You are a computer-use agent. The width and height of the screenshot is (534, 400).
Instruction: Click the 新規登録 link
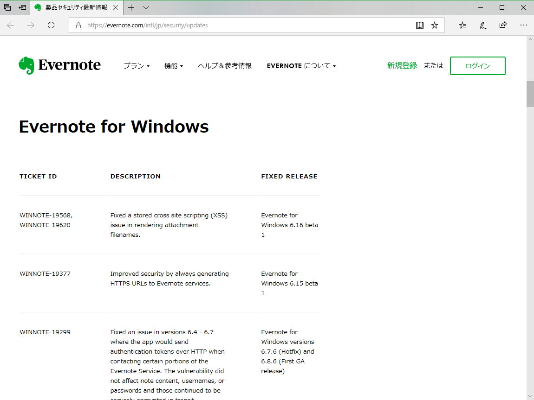point(402,66)
